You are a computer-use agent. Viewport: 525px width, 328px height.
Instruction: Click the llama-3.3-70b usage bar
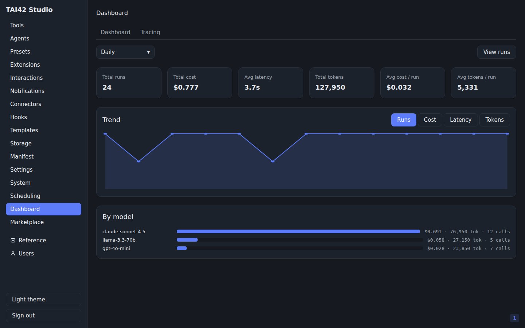pos(300,240)
